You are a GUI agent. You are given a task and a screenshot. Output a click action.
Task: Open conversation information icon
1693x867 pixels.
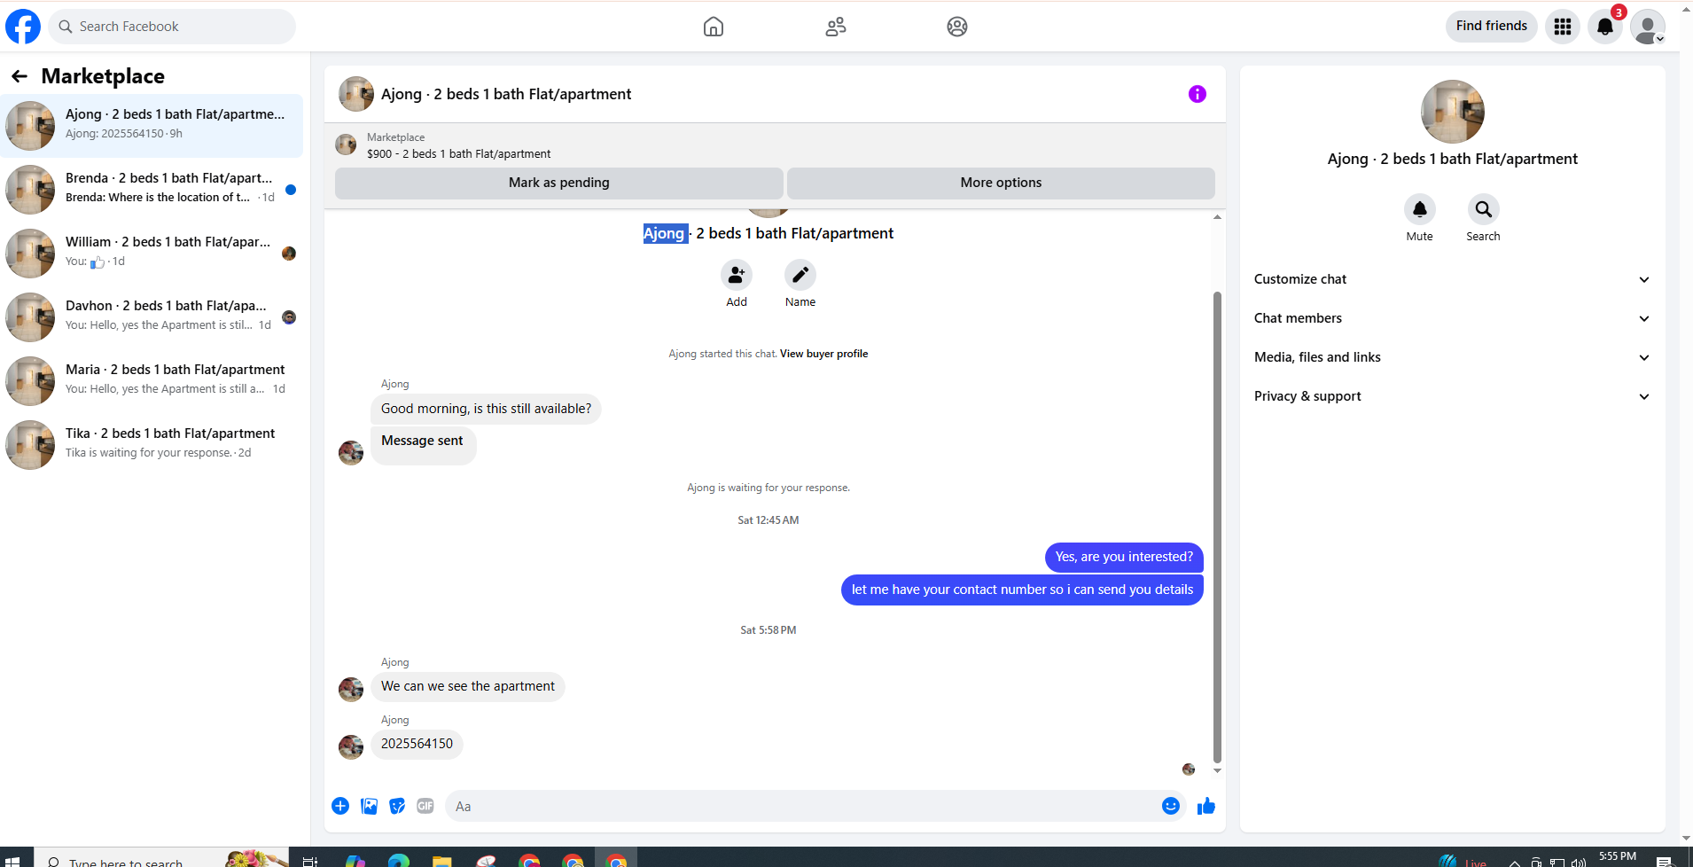[1198, 94]
